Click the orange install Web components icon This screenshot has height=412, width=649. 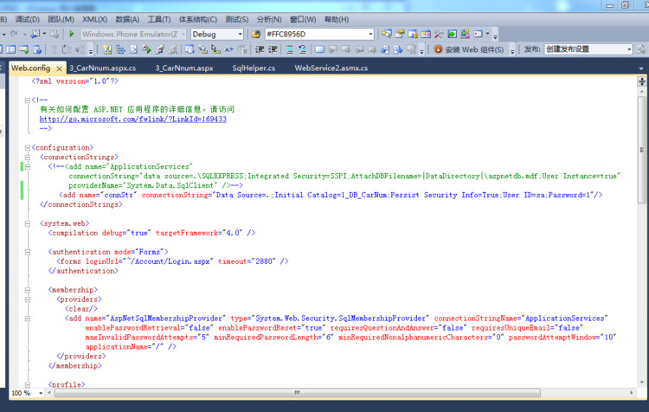(438, 49)
